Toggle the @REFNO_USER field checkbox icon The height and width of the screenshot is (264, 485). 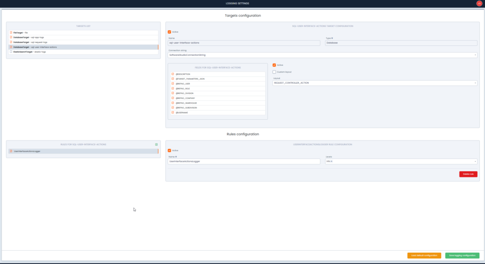coord(173,84)
